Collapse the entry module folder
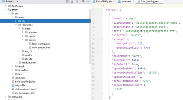Screen dimensions: 183x100 (x=5, y=10)
